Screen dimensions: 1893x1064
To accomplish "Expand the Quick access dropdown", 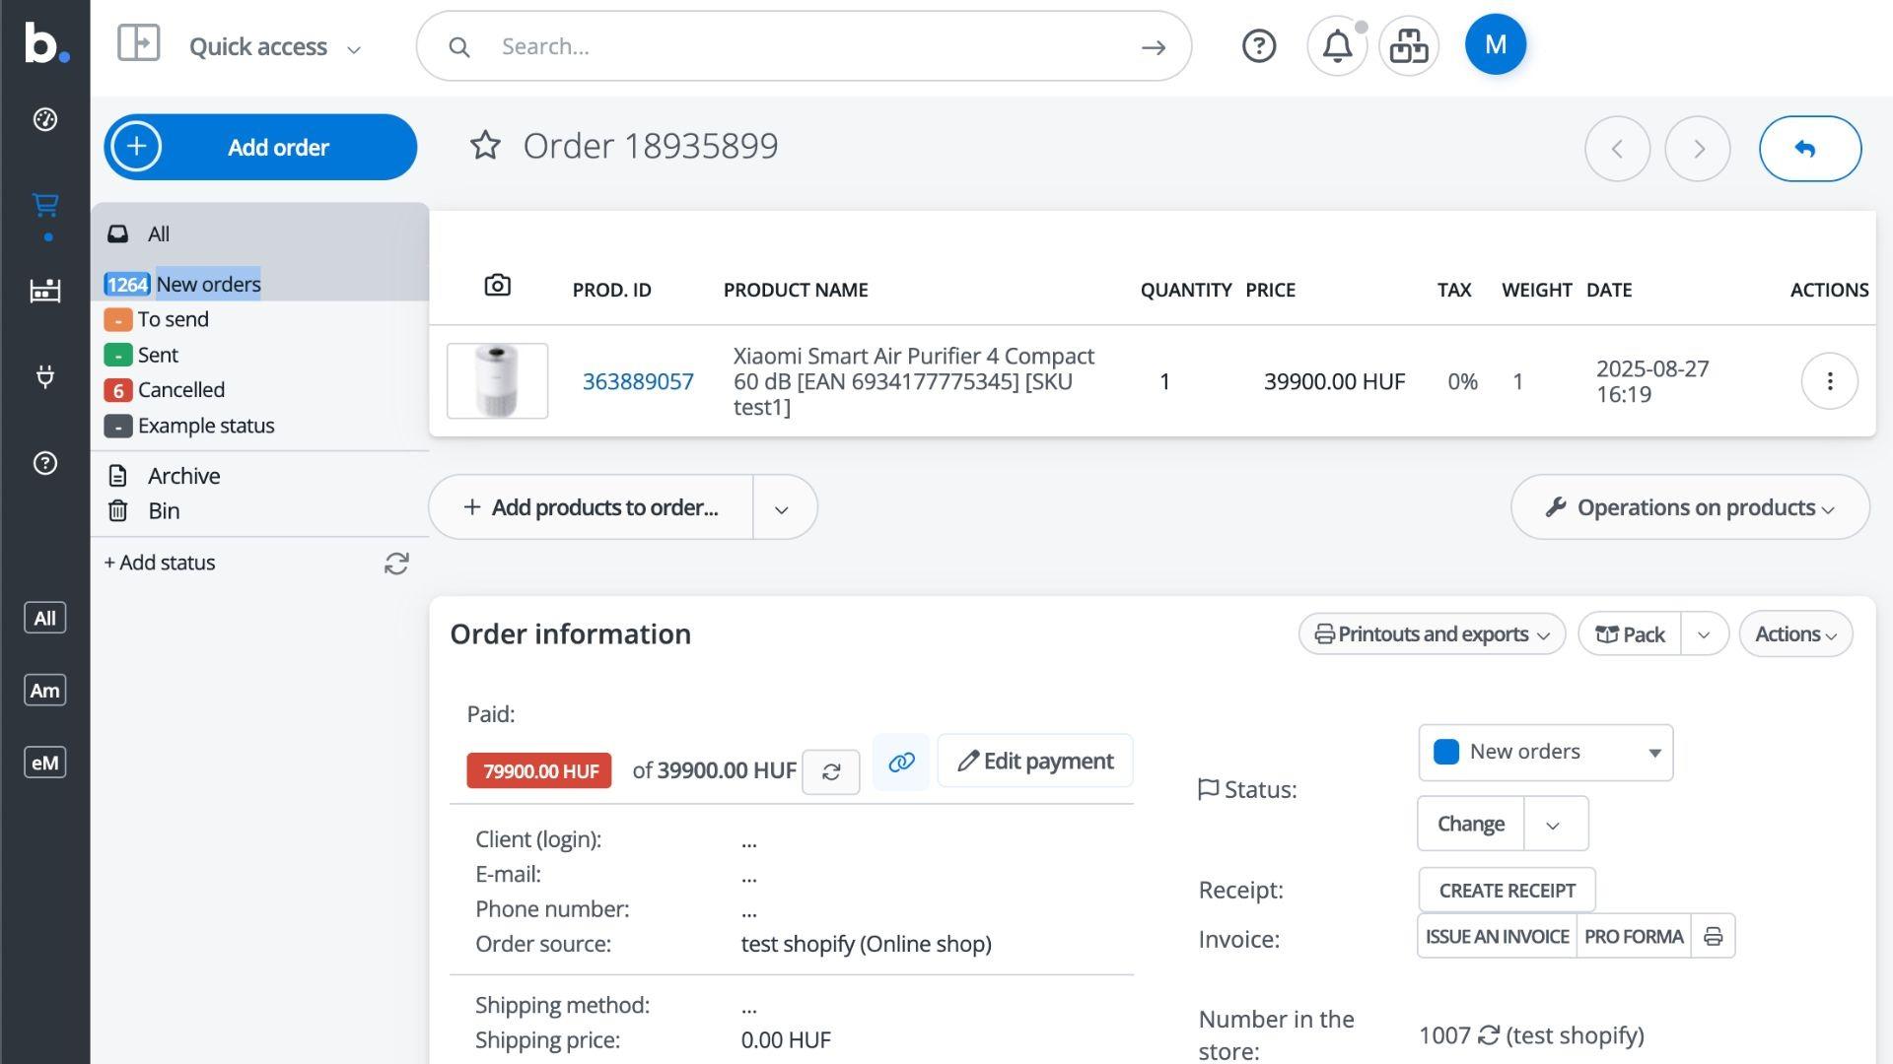I will point(275,46).
